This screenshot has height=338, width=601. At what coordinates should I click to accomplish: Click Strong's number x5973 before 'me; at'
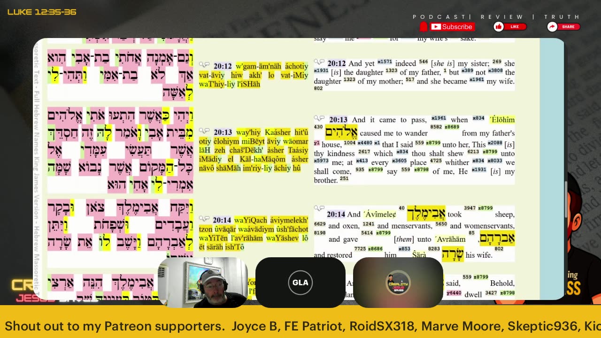tap(321, 161)
